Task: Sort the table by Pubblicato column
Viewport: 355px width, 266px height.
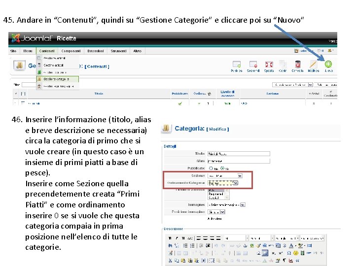Action: click(180, 94)
